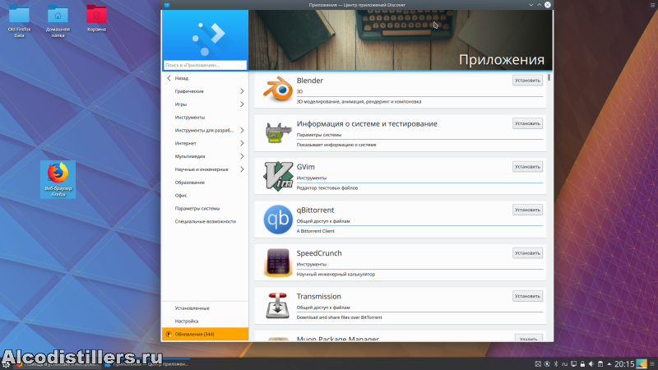
Task: Expand the Мультимедиа category arrow
Action: point(242,156)
